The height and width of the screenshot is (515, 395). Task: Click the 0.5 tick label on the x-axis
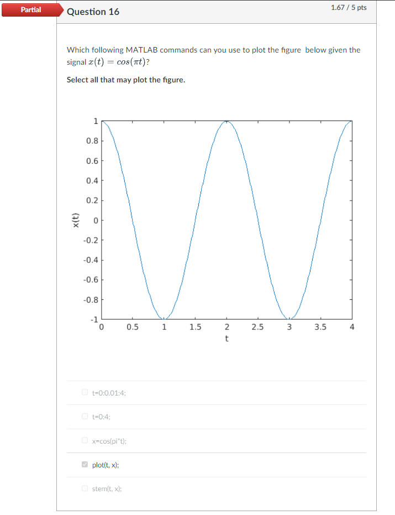pyautogui.click(x=132, y=326)
